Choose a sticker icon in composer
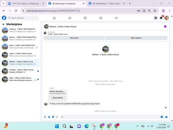This screenshot has height=130, width=173. coord(53,117)
